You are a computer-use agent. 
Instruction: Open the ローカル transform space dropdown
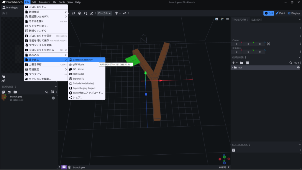(104, 13)
